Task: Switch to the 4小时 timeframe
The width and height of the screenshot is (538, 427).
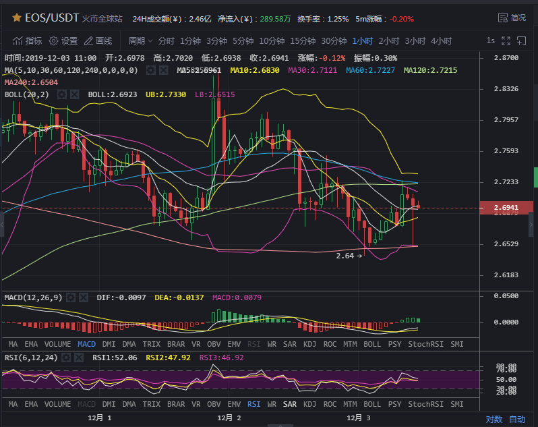Action: tap(441, 40)
